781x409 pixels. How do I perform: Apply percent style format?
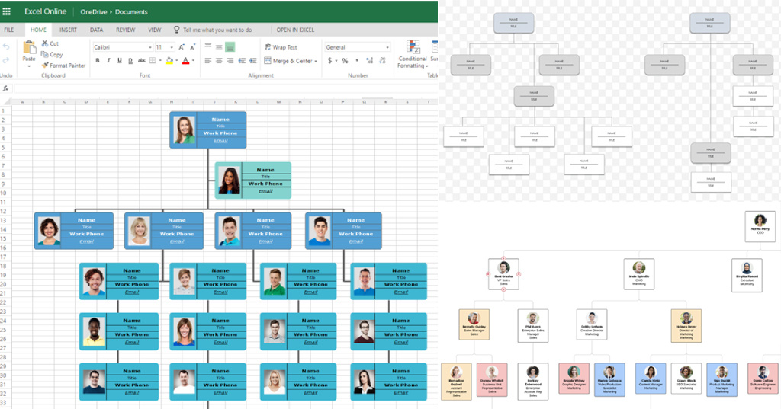click(345, 61)
